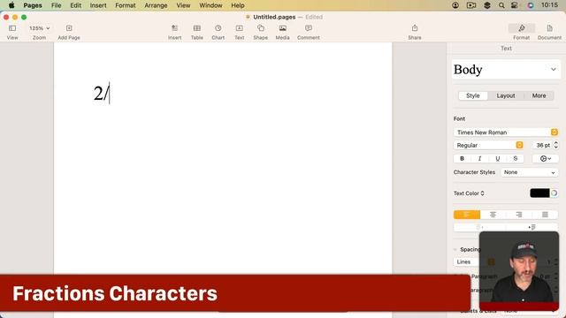
Task: Select center text alignment
Action: [493, 215]
